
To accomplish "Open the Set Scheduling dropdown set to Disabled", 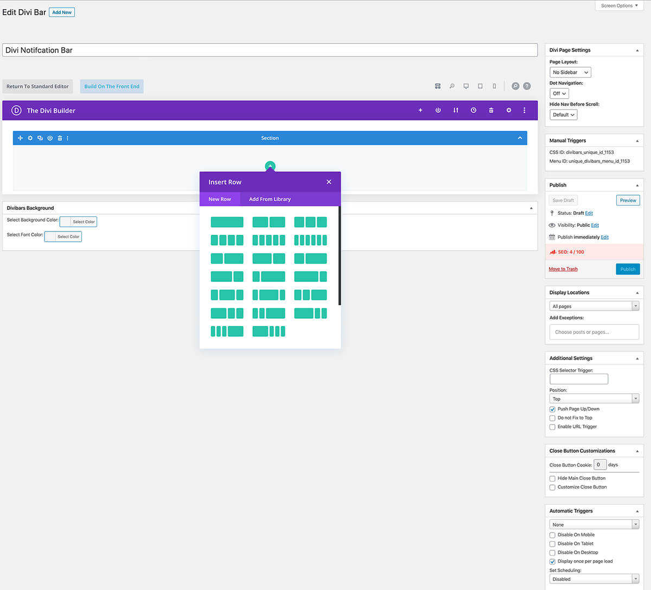I will pyautogui.click(x=594, y=579).
